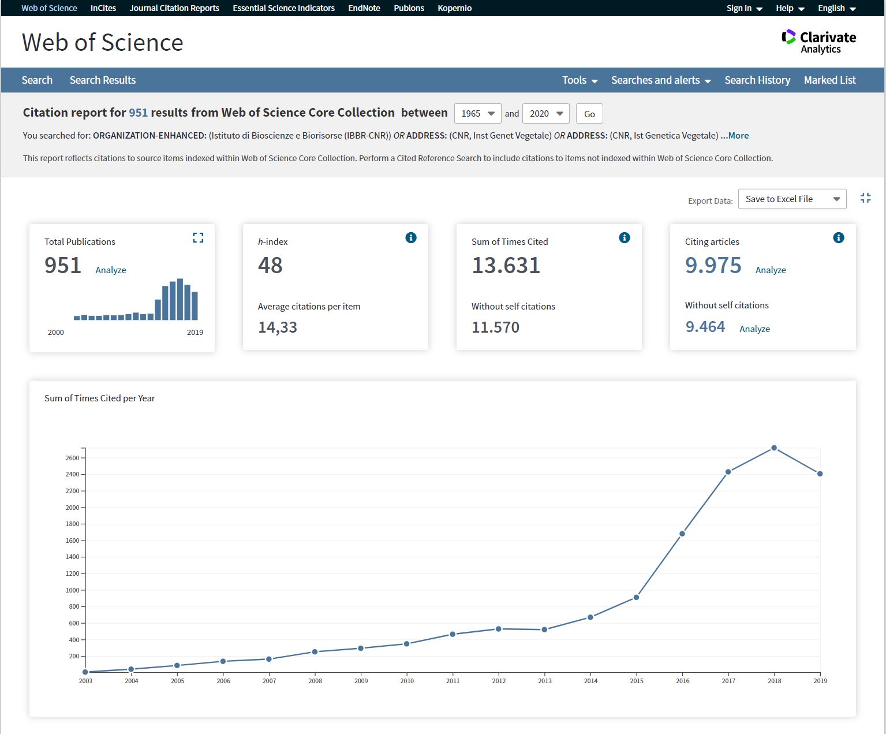
Task: Click the 14,33 average citations value
Action: tap(278, 327)
